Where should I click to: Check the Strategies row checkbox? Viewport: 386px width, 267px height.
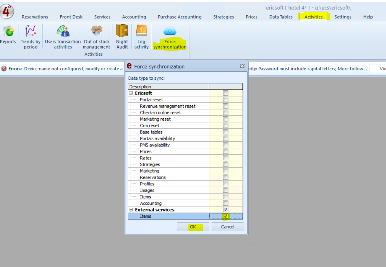click(226, 164)
